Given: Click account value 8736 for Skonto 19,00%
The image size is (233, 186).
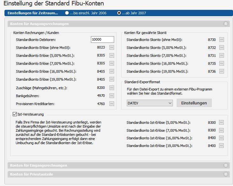Looking at the screenshot, I should pyautogui.click(x=212, y=71).
